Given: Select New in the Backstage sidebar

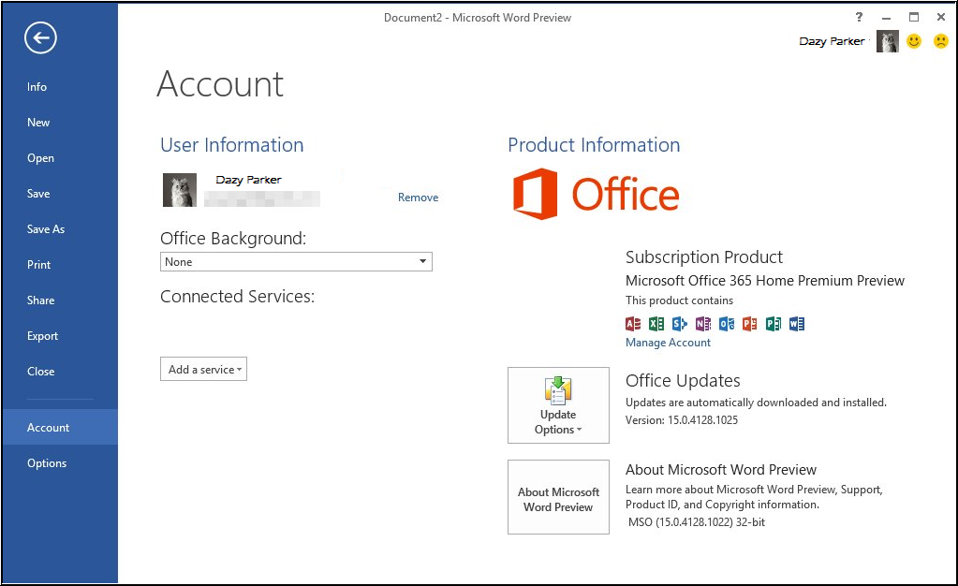Looking at the screenshot, I should [x=38, y=123].
